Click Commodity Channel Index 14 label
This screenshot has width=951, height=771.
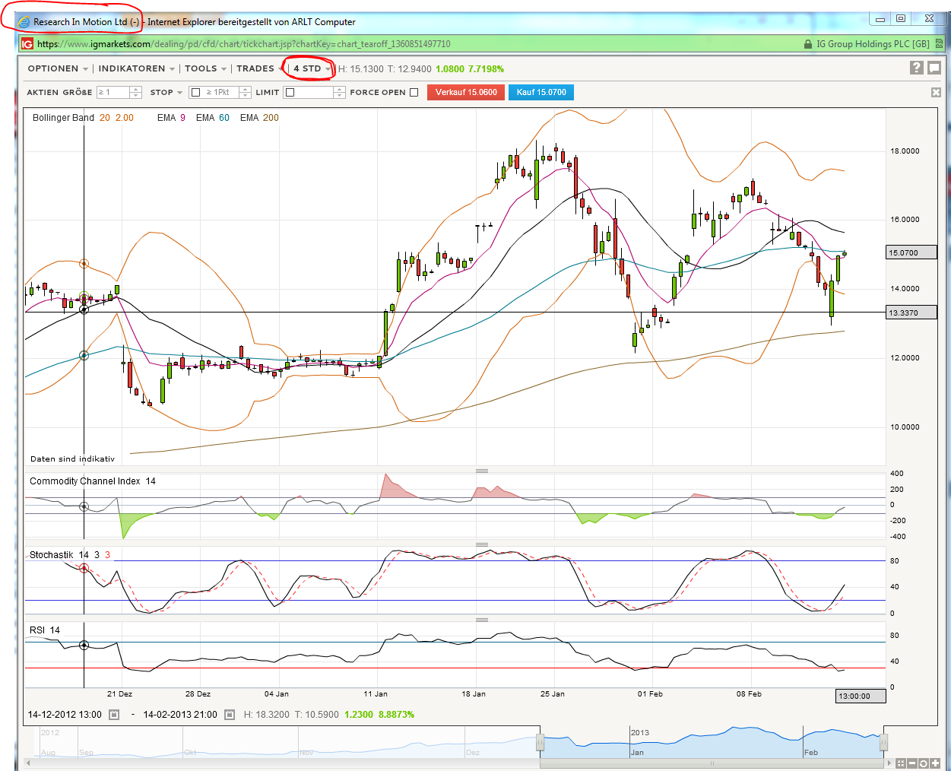[93, 481]
